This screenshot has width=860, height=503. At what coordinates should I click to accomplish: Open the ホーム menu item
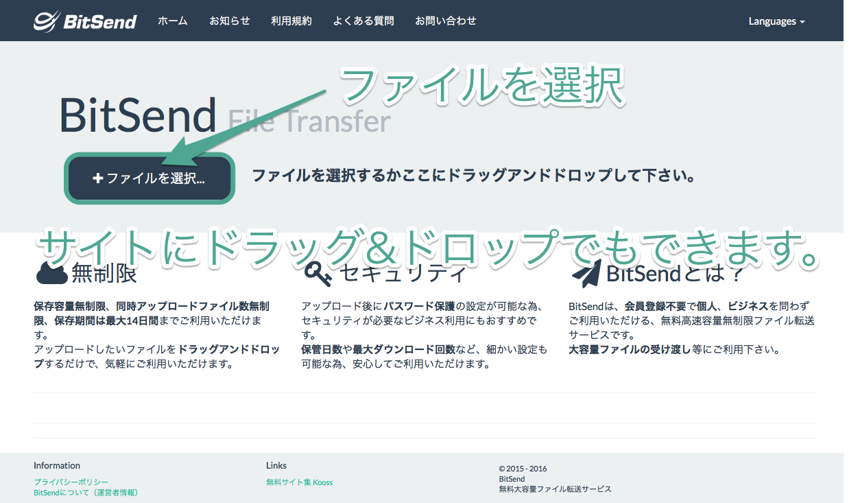[172, 21]
